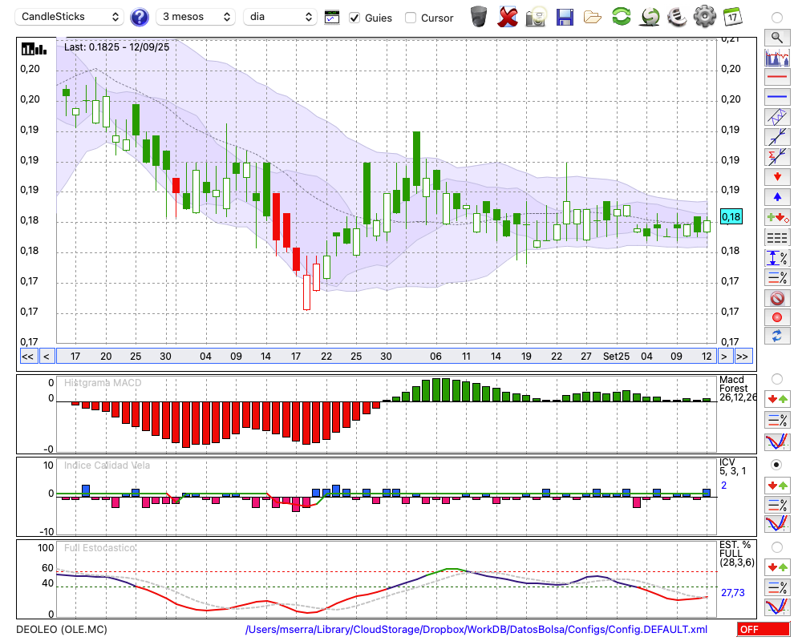
Task: Jump to start with << button
Action: click(27, 357)
